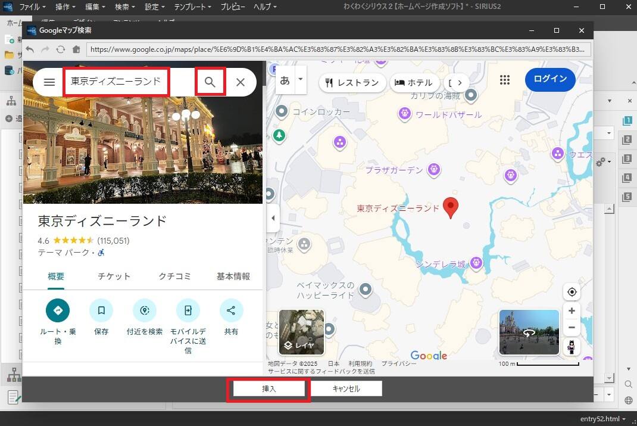Screen dimensions: 637x426
Task: Select the ホテル category chip
Action: pos(414,83)
